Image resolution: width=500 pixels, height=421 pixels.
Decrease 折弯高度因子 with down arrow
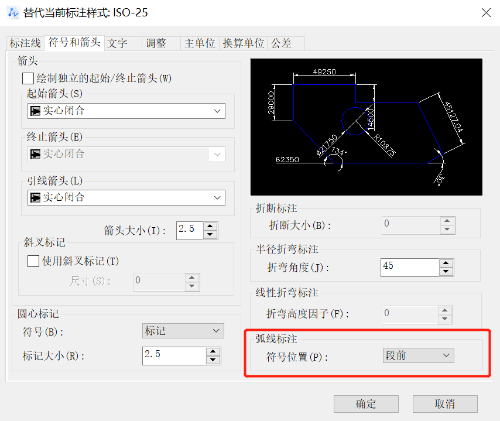445,319
